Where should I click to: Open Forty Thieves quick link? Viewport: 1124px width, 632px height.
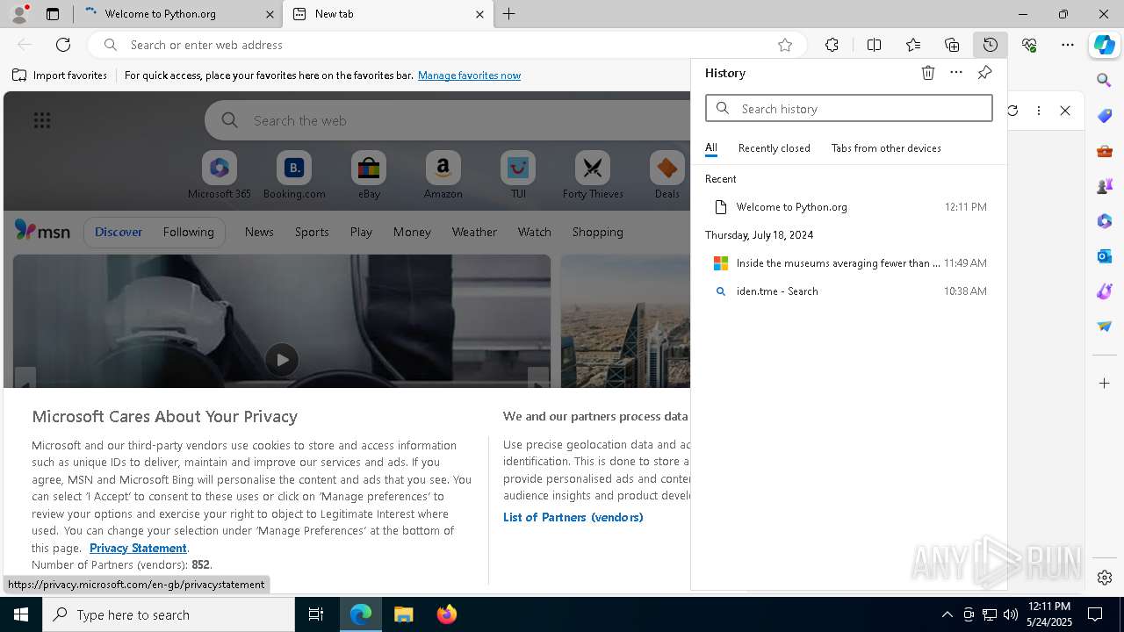click(x=593, y=176)
